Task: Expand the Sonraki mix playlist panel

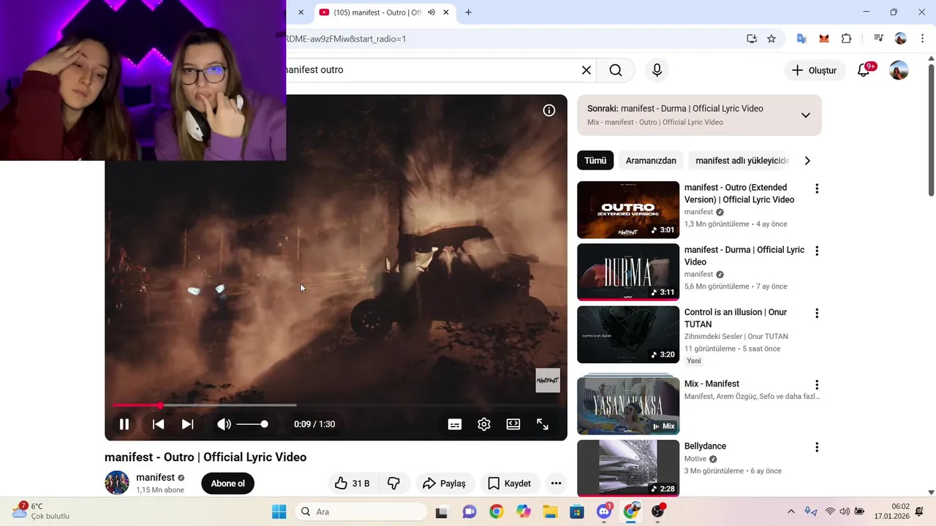Action: [805, 115]
